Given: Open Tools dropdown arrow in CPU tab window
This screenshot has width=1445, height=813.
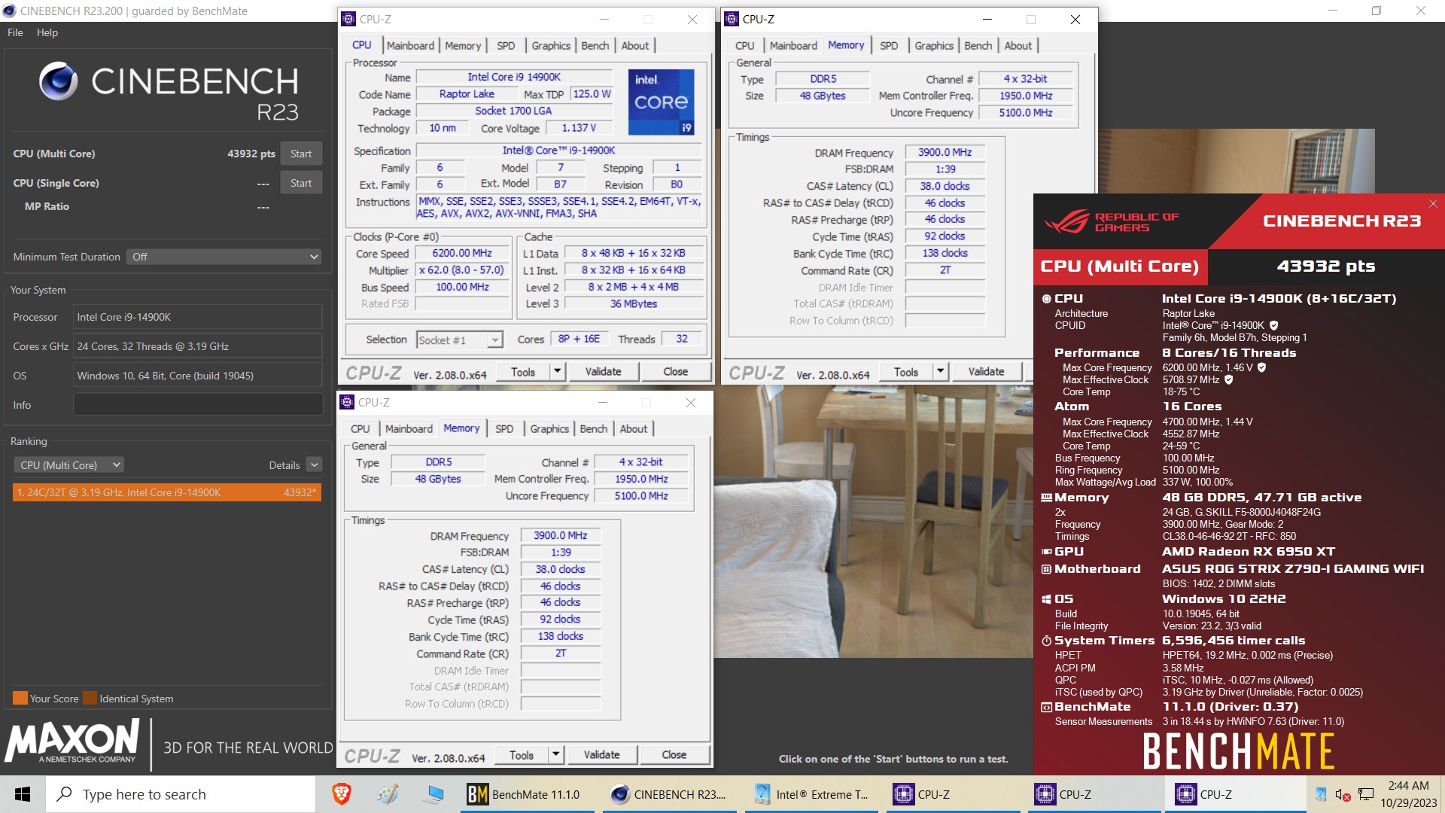Looking at the screenshot, I should click(557, 371).
